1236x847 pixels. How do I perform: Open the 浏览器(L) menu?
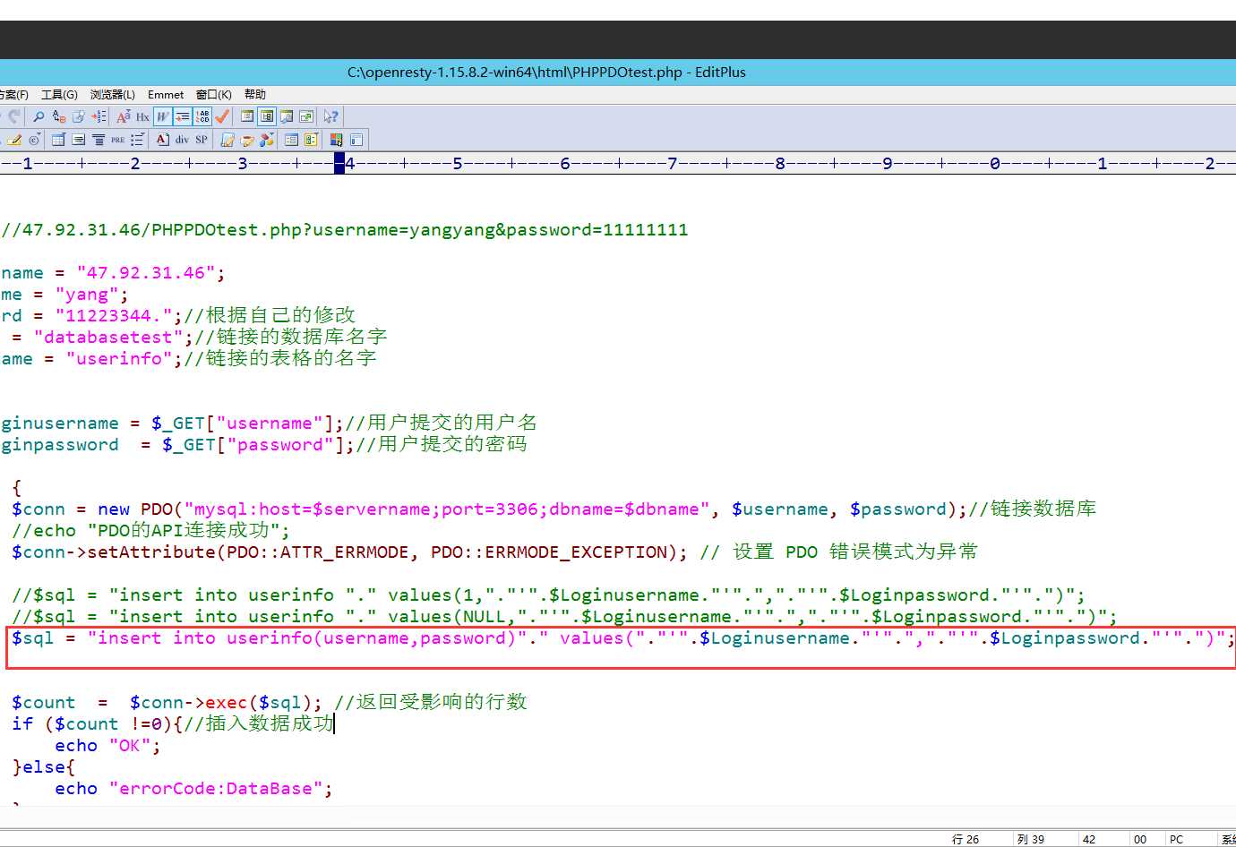click(113, 94)
